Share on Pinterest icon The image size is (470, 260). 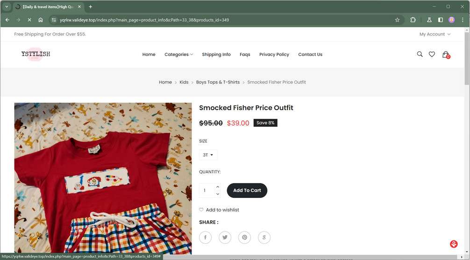pyautogui.click(x=244, y=237)
